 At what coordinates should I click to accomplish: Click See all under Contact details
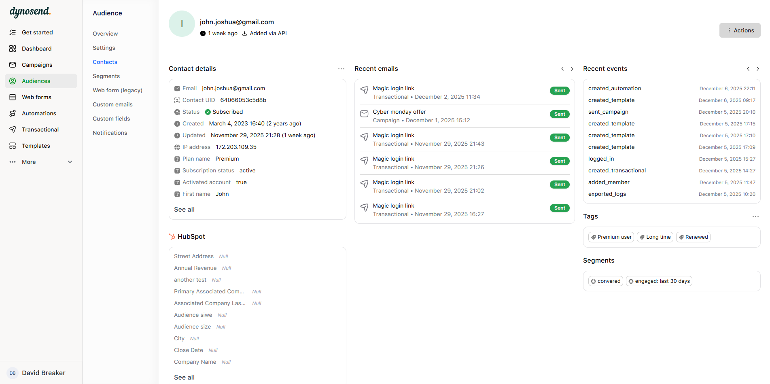[x=184, y=209]
